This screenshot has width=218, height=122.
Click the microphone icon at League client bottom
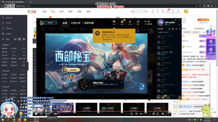click(x=168, y=98)
